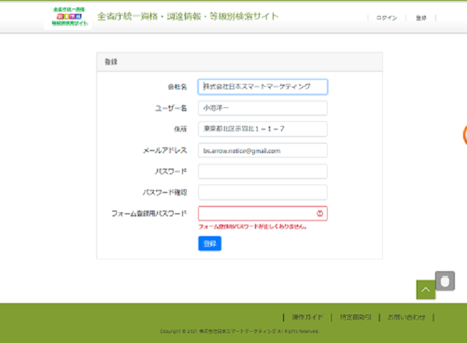Focus the 会社名 input field
467x343 pixels.
pyautogui.click(x=262, y=87)
